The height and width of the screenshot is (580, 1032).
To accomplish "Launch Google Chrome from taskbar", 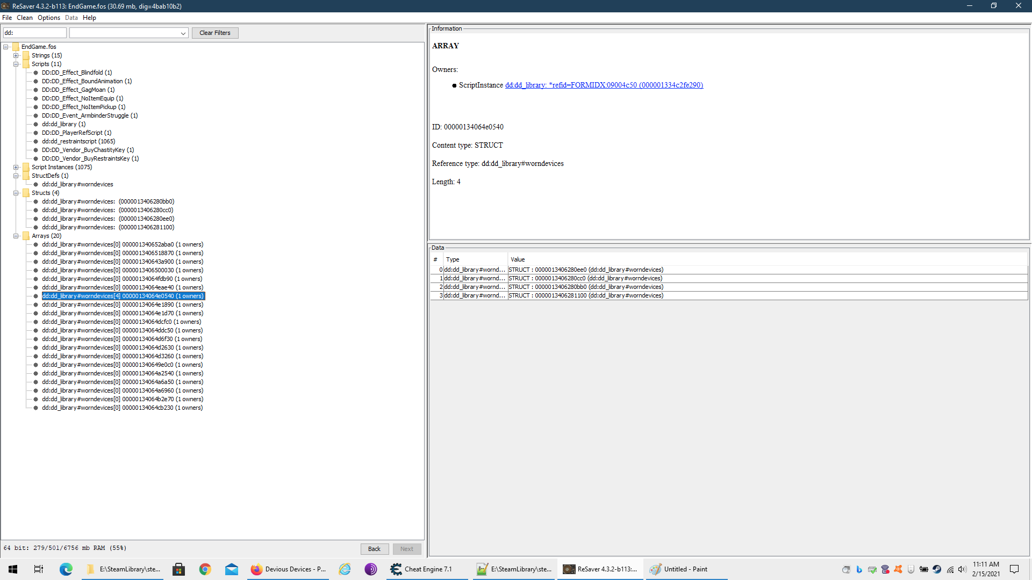I will pyautogui.click(x=205, y=569).
